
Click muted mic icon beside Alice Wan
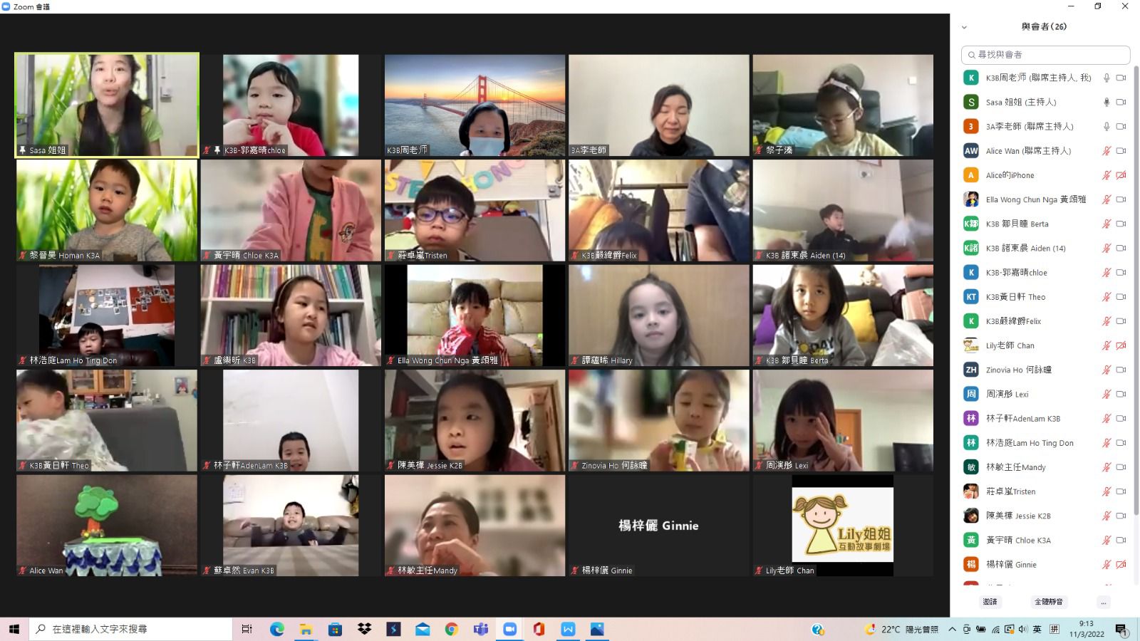coord(1107,151)
